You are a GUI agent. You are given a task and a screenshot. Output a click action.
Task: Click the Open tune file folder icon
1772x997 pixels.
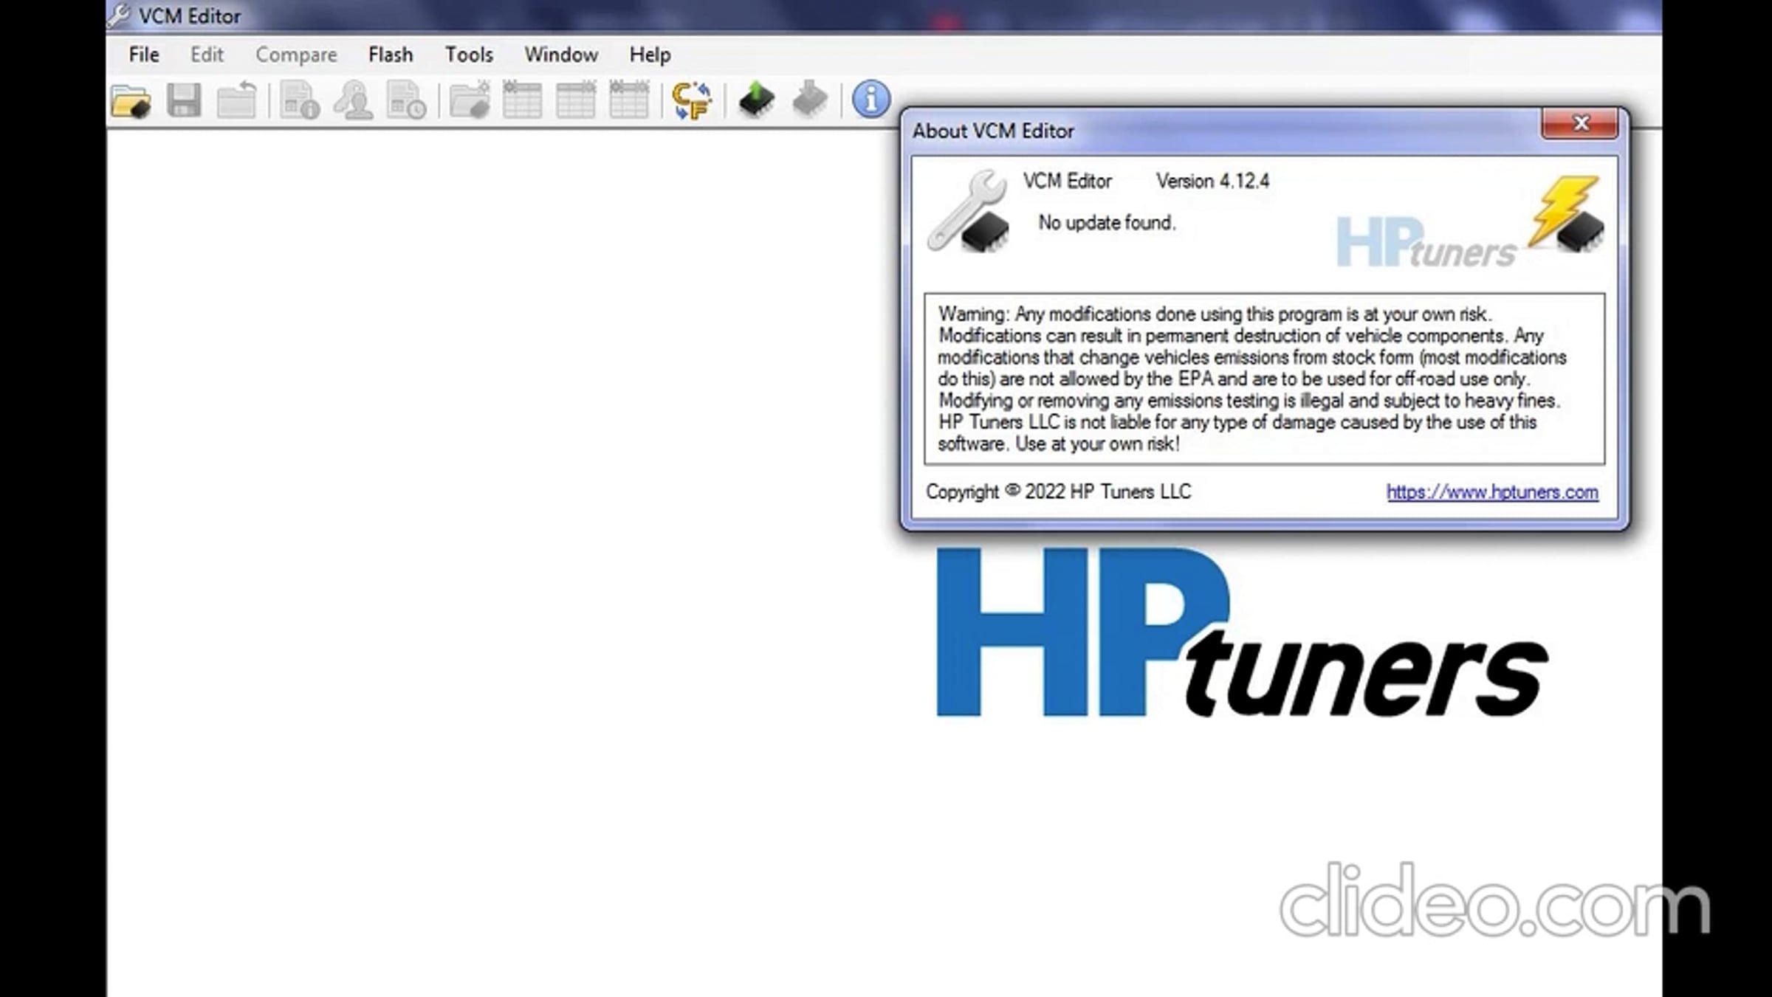[x=131, y=100]
